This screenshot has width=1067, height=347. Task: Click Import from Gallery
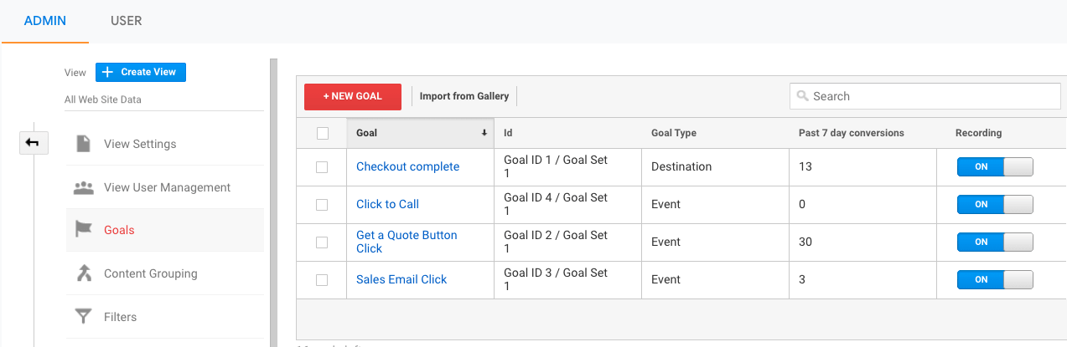point(464,96)
